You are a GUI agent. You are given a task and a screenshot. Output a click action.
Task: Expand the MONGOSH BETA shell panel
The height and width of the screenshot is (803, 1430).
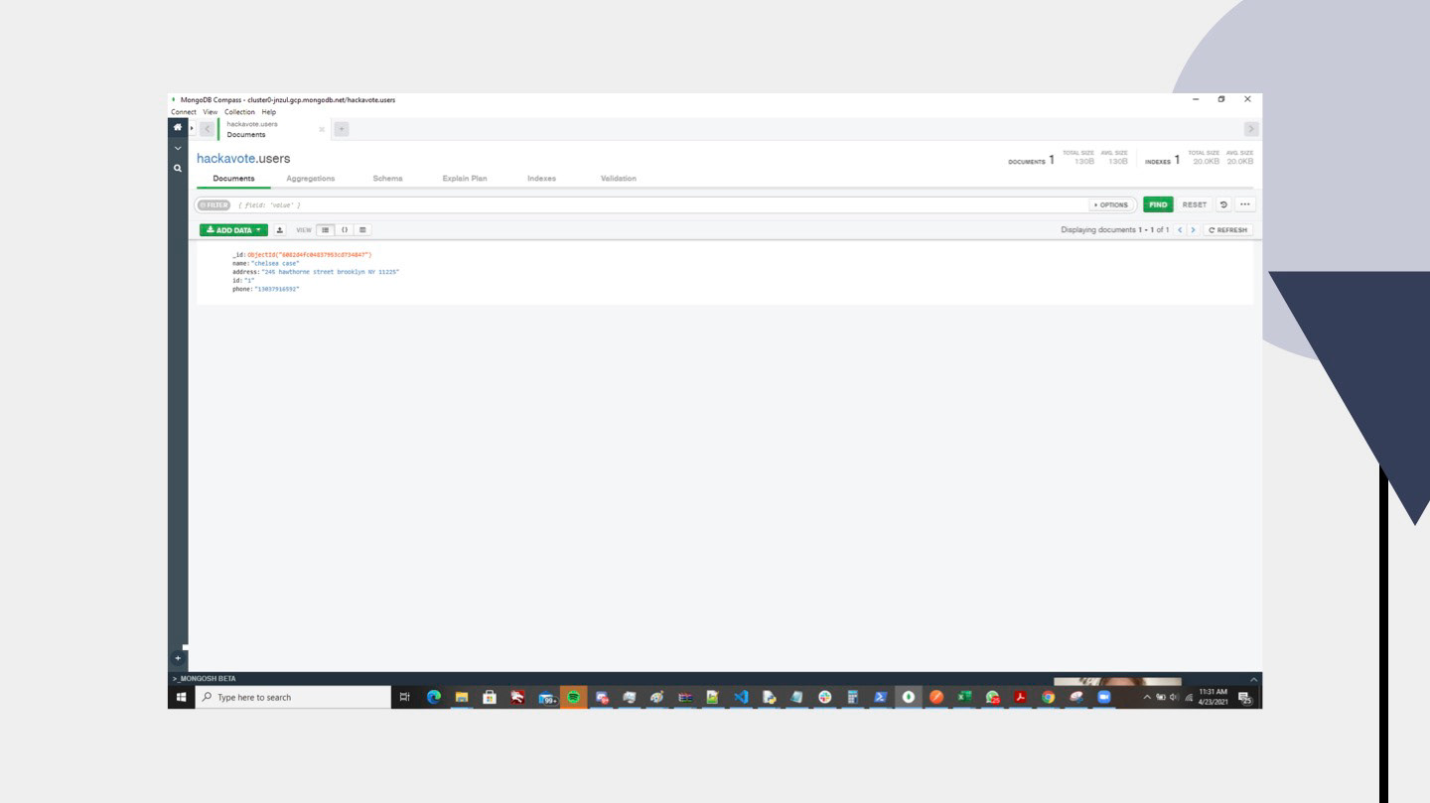(x=206, y=679)
